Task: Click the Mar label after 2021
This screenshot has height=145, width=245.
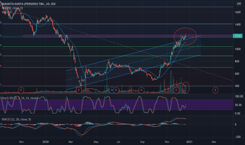Action: tap(214, 142)
